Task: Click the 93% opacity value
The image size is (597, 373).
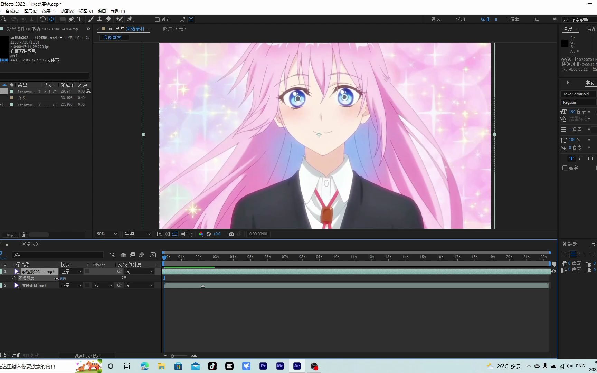Action: pyautogui.click(x=63, y=278)
